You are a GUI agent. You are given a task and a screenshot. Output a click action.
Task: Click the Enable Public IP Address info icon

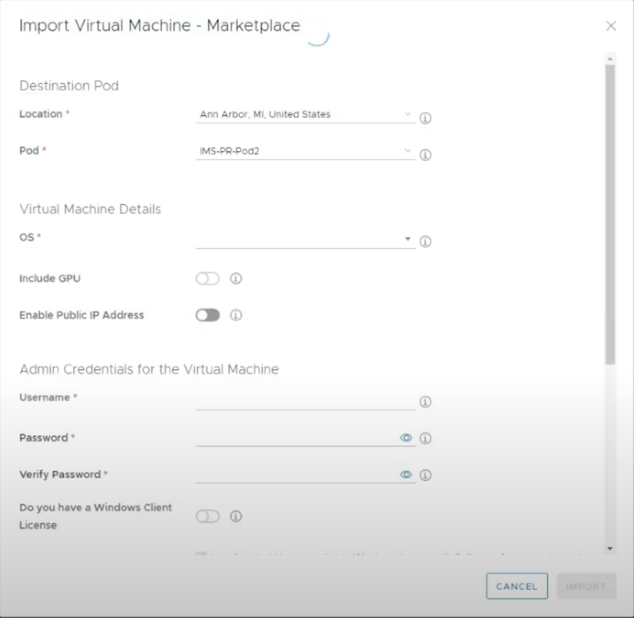tap(236, 315)
